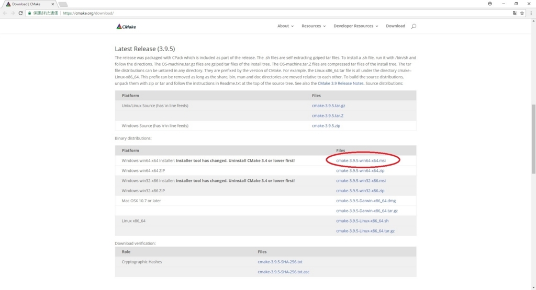Open the Download nav item
The width and height of the screenshot is (536, 290).
pyautogui.click(x=396, y=26)
